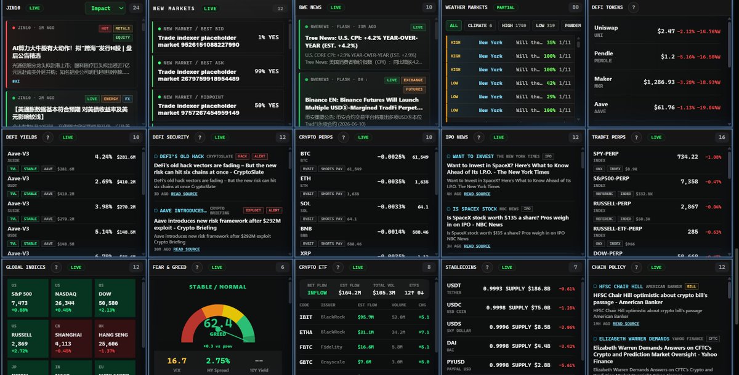Toggle the TradFi Perps LIVE badge
Viewport: 739px width, 375px height.
point(656,137)
